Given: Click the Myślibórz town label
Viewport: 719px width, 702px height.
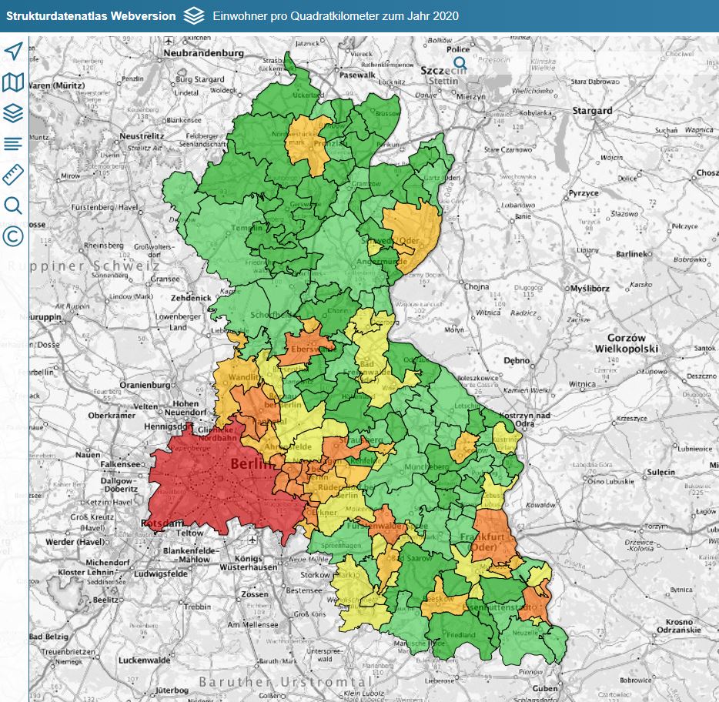Looking at the screenshot, I should click(x=590, y=289).
